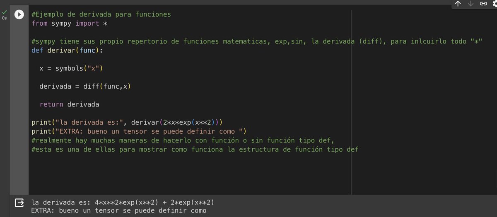Click the comment '#realmente hay muchas maneras de hacerlo'
Image resolution: width=497 pixels, height=217 pixels.
click(x=183, y=140)
